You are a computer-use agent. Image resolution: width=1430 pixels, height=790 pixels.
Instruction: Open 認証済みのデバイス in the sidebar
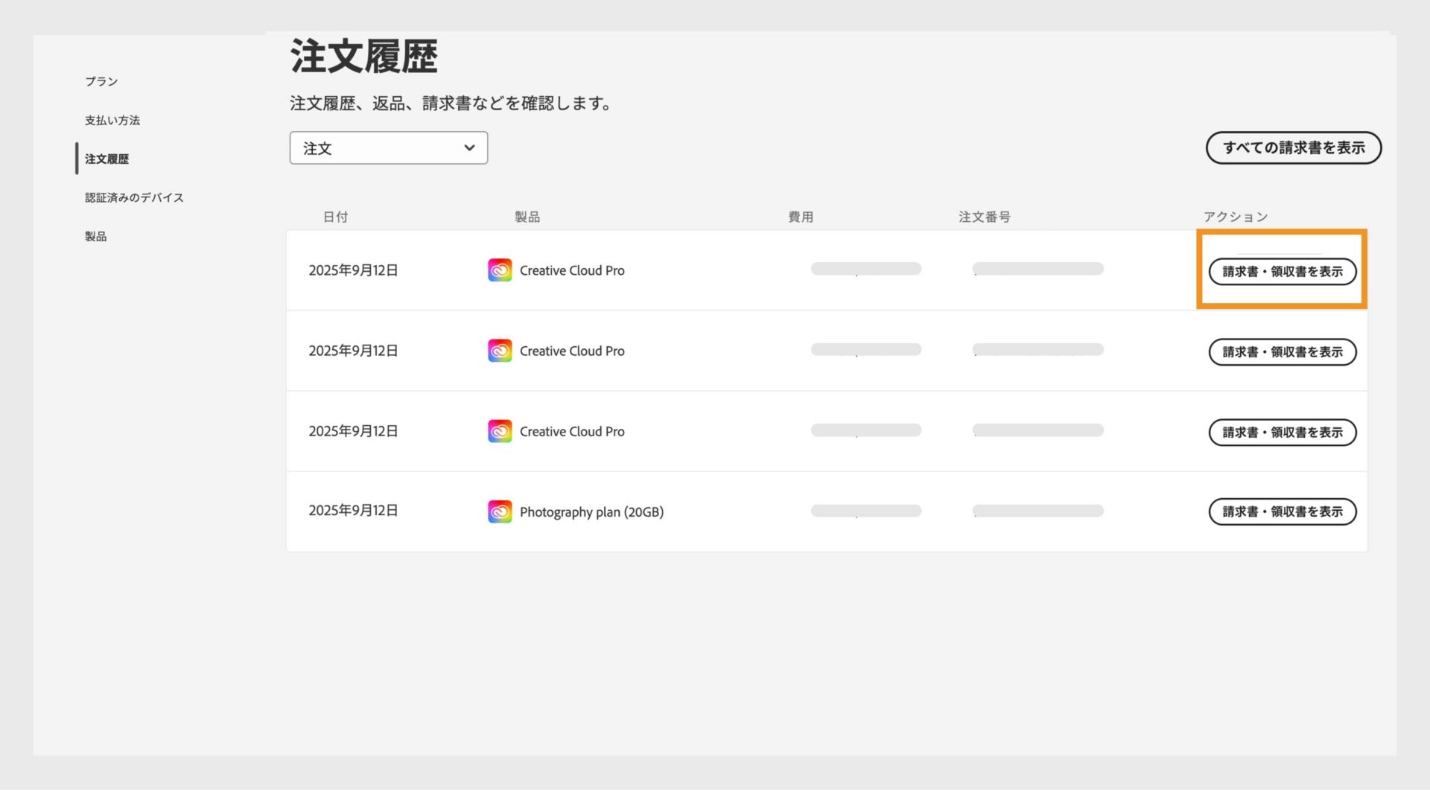click(x=134, y=197)
